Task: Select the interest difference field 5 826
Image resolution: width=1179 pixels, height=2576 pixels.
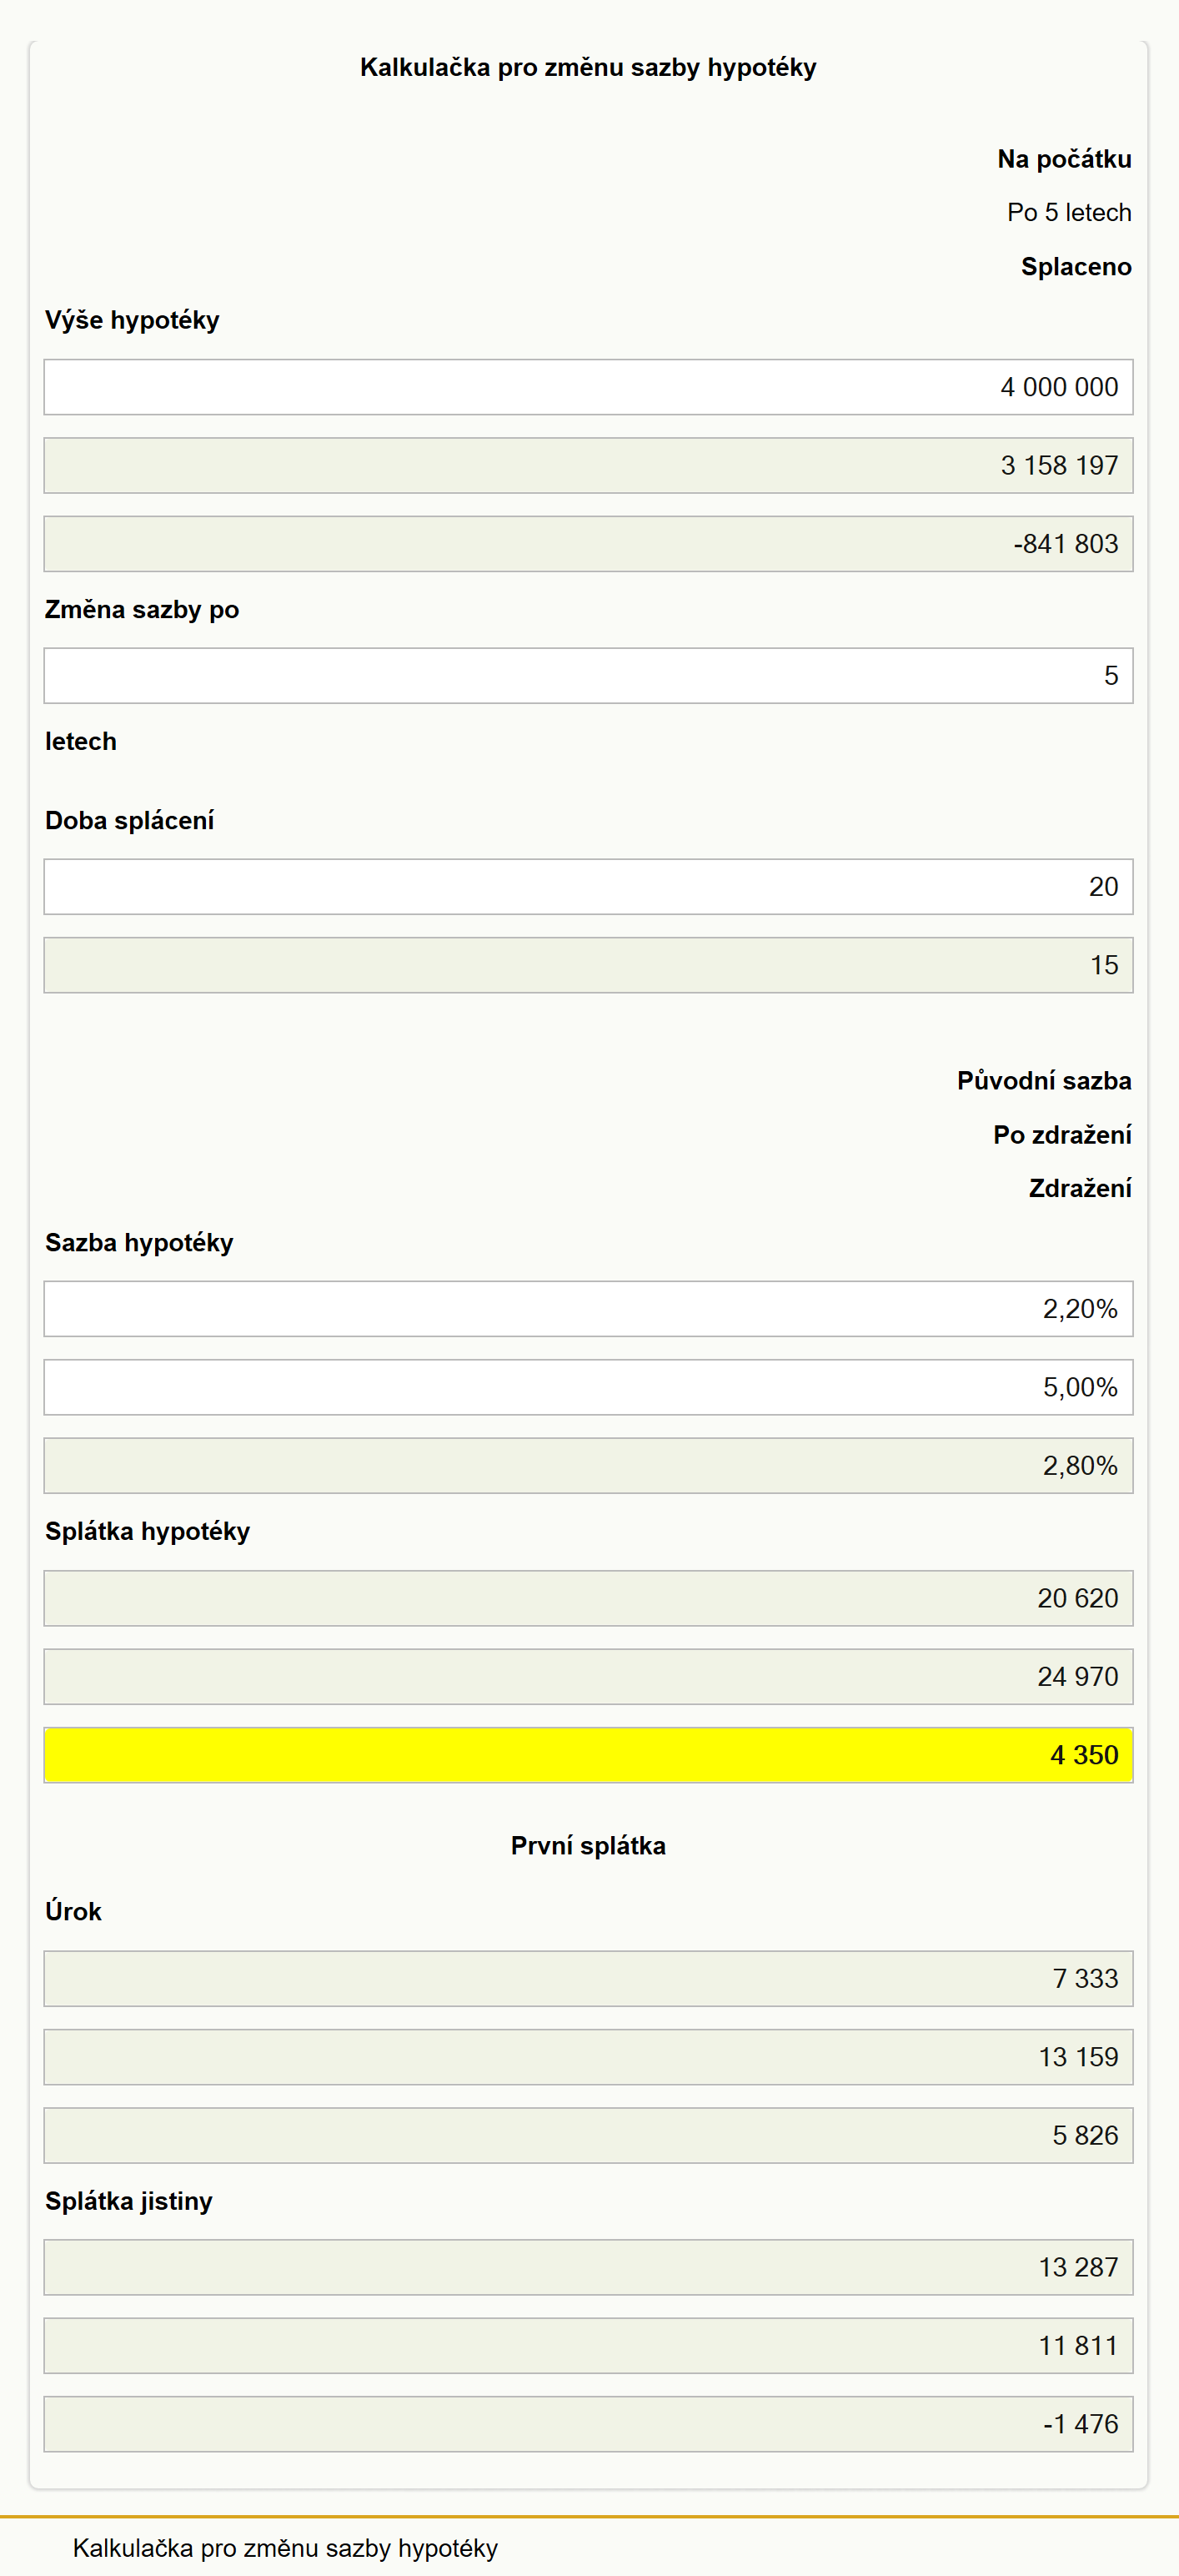Action: coord(589,2136)
